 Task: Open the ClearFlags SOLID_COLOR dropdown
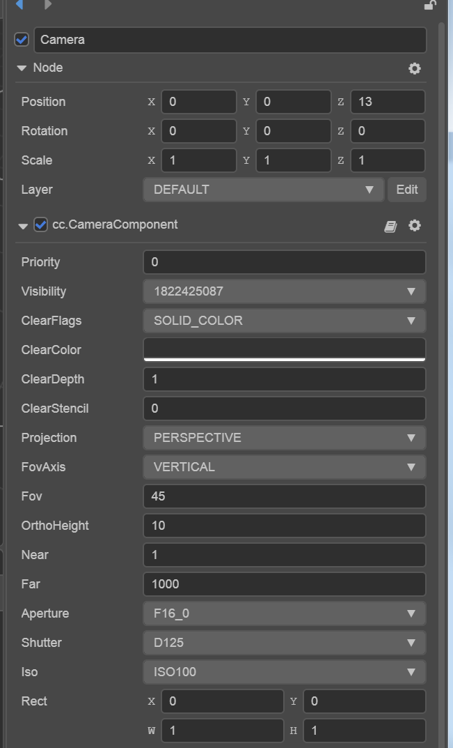coord(284,321)
